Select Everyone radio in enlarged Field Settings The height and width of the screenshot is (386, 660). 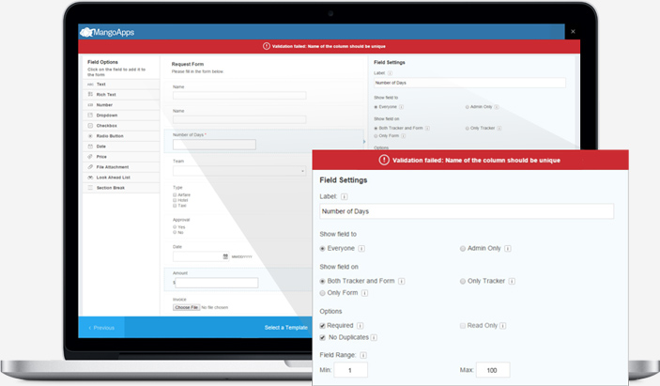322,249
